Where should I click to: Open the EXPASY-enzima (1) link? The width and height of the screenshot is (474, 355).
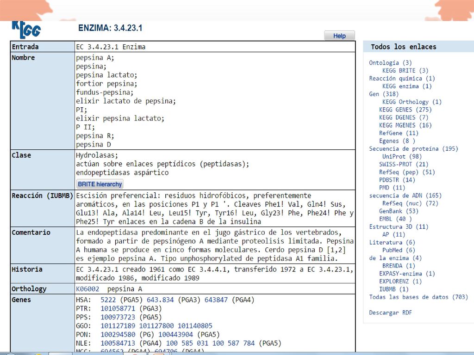pyautogui.click(x=407, y=274)
